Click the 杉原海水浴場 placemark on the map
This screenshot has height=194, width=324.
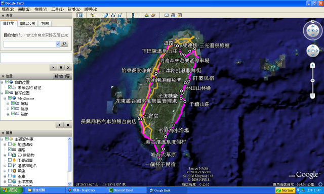[x=174, y=125]
